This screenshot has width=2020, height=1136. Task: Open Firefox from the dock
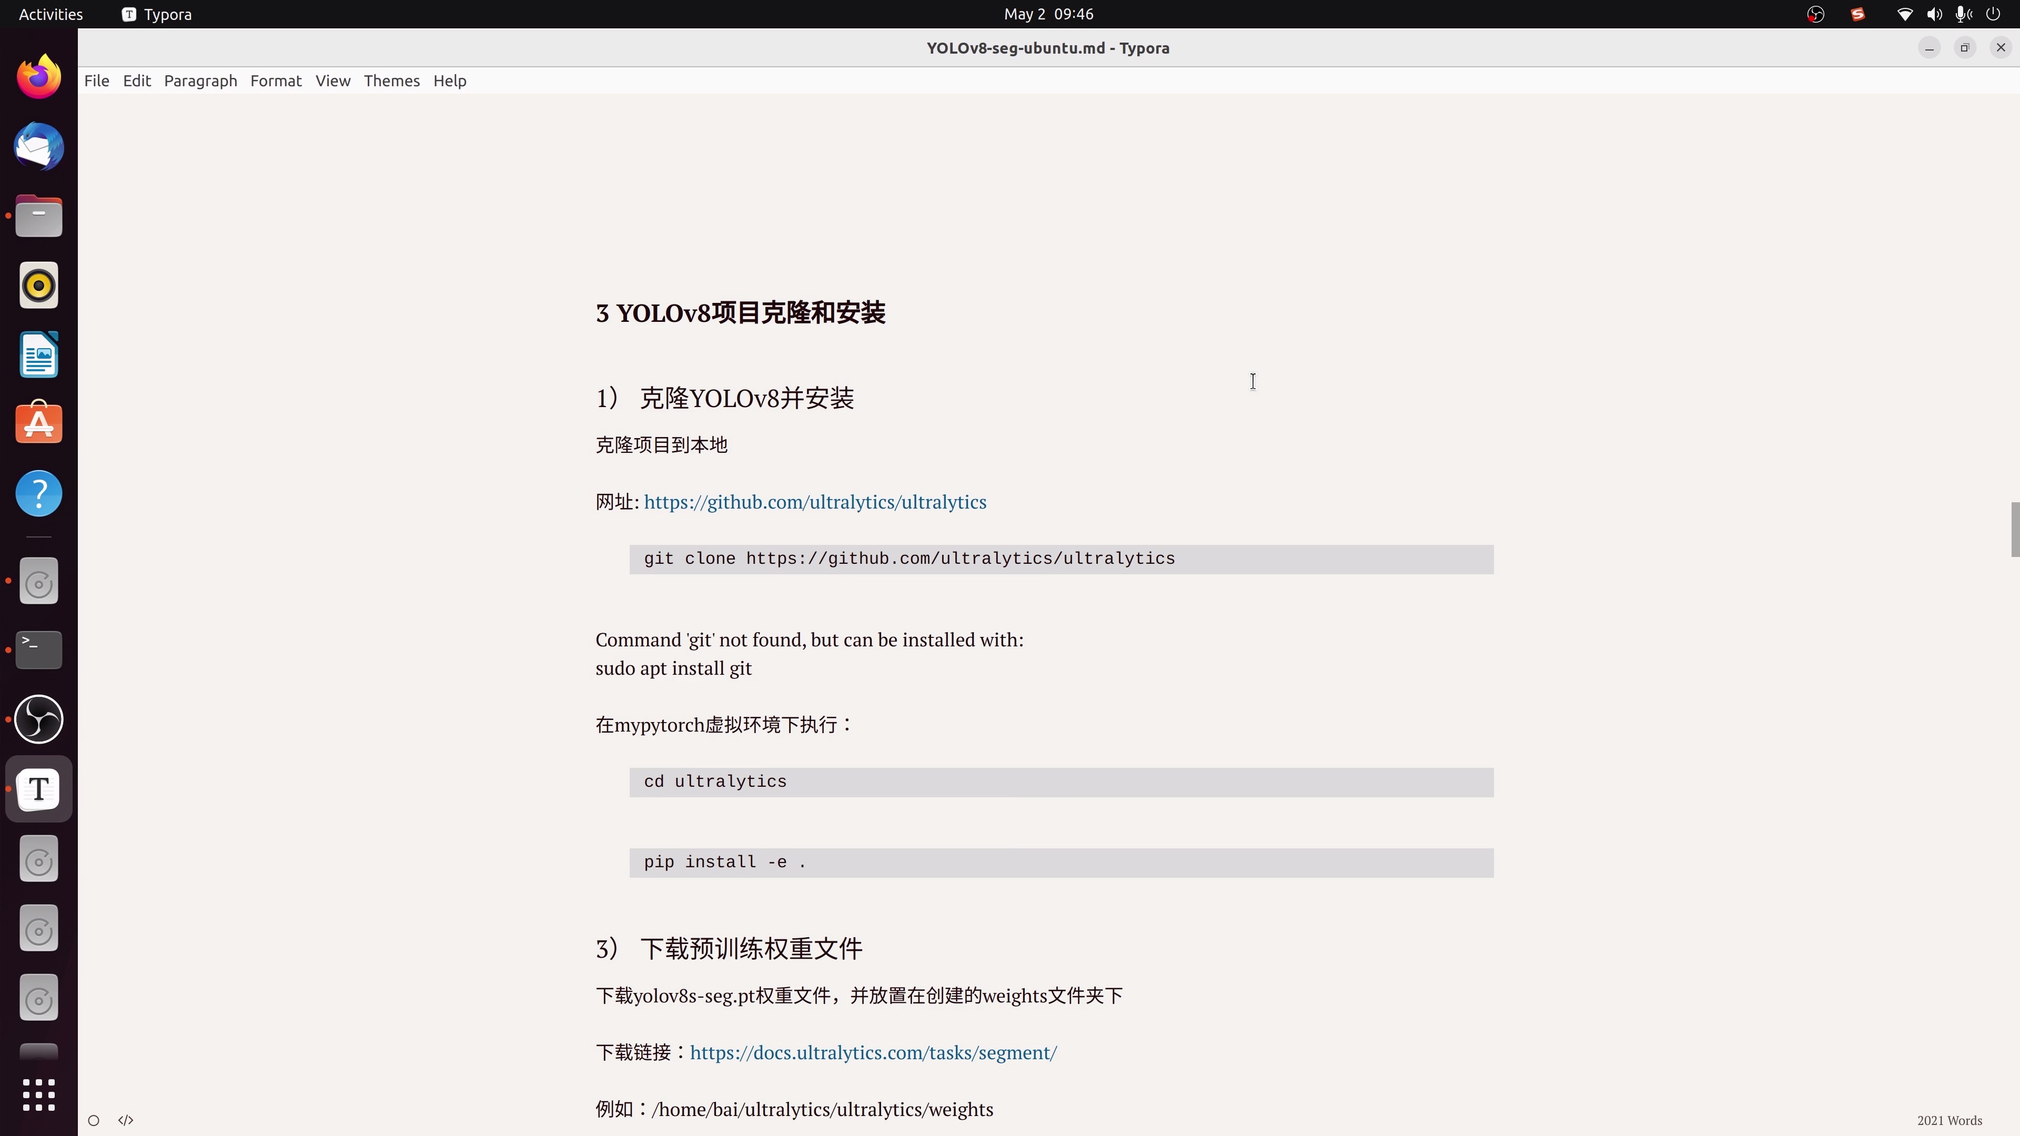coord(38,76)
